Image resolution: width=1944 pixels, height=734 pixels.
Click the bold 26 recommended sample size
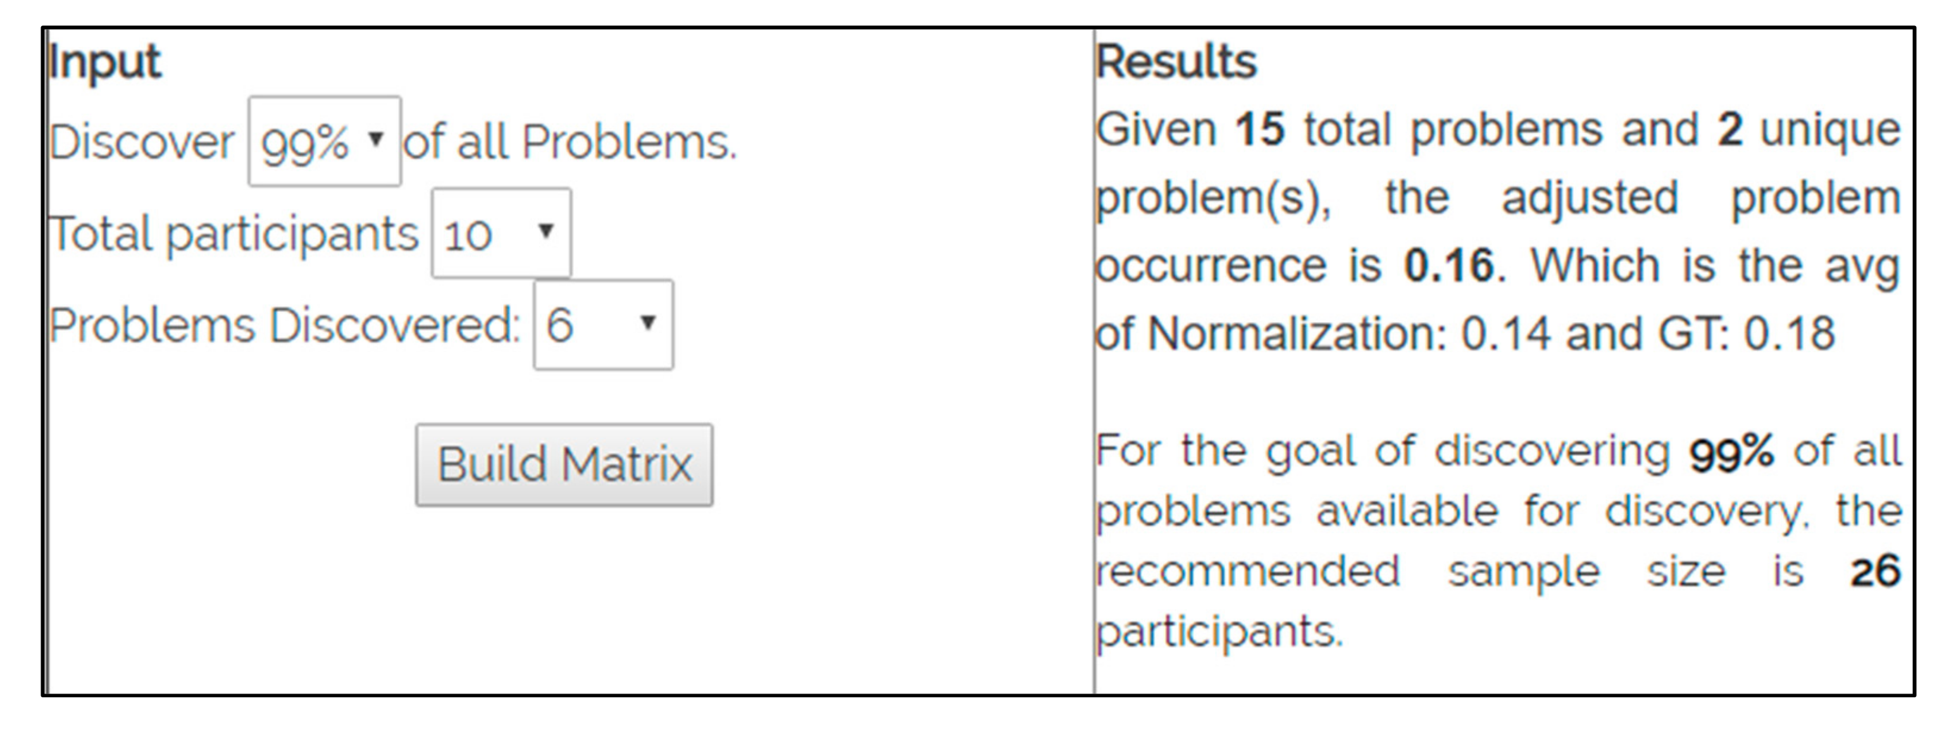[1874, 572]
